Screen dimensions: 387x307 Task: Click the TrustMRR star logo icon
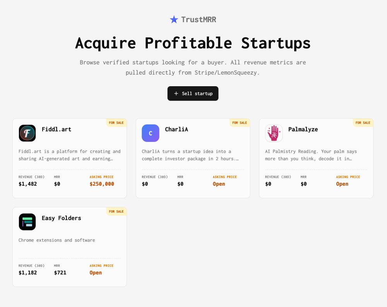pos(174,19)
